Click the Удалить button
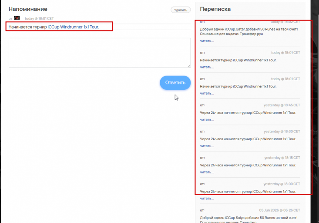This screenshot has height=223, width=319. 181,10
